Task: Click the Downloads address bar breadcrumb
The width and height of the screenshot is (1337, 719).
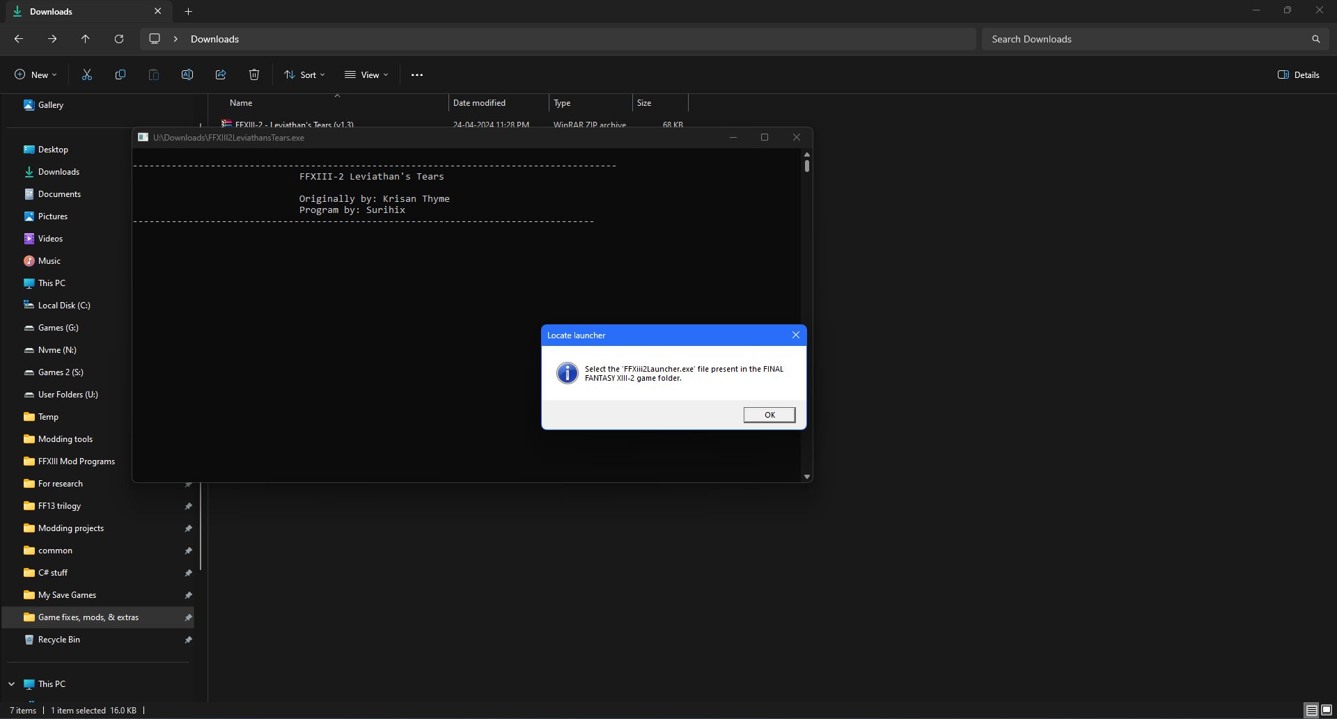Action: point(214,39)
